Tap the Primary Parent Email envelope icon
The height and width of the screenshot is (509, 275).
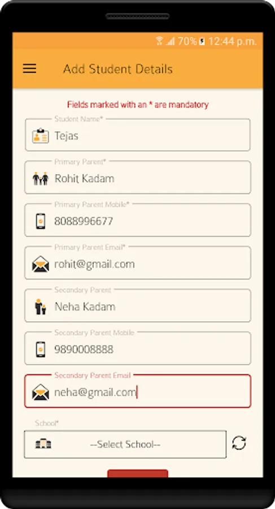point(41,264)
